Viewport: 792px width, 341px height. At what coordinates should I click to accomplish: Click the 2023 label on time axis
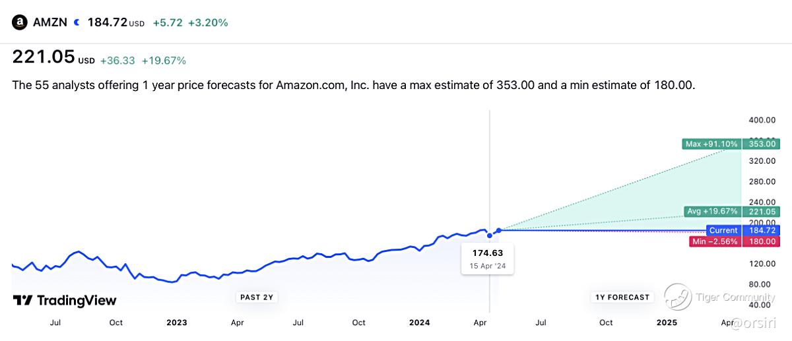[176, 323]
